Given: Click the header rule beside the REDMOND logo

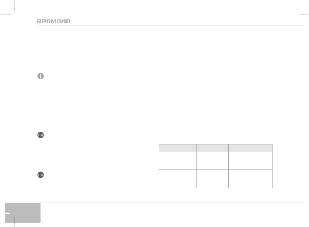Looking at the screenshot, I should [187, 25].
